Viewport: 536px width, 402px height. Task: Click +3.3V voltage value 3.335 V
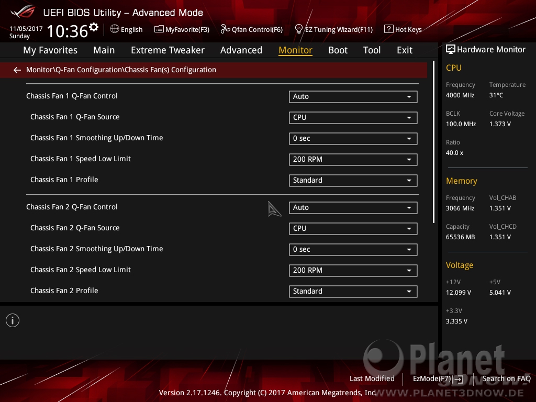[456, 321]
